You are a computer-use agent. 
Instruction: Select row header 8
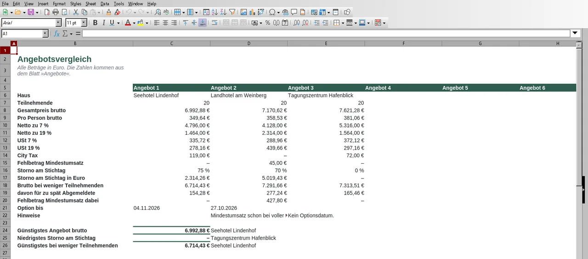[x=5, y=110]
